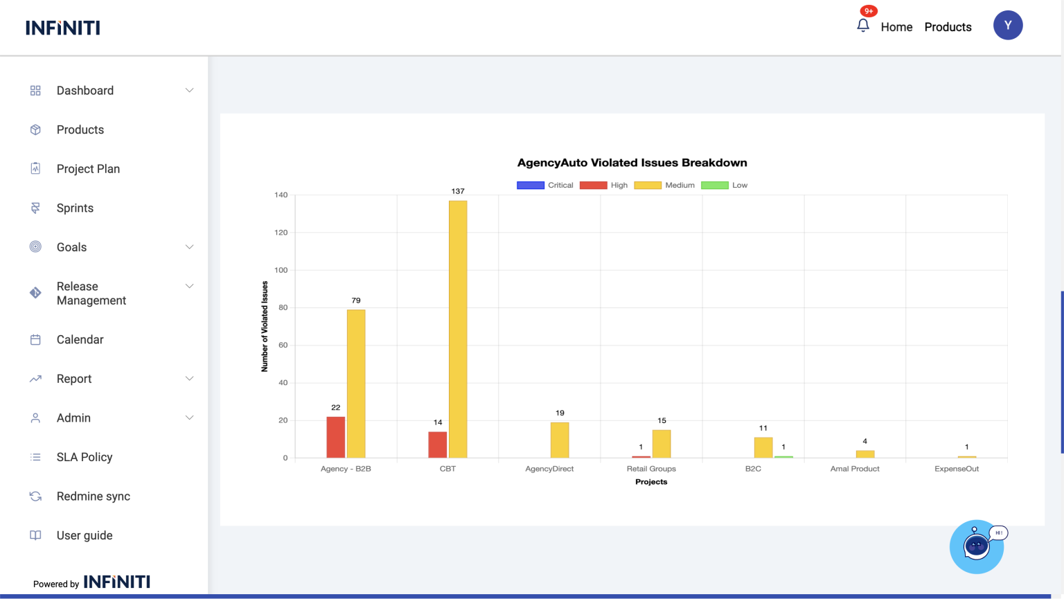This screenshot has height=599, width=1064.
Task: Click the Project Plan clipboard icon
Action: [x=35, y=168]
